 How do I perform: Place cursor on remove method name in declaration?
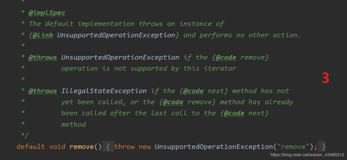[81, 147]
